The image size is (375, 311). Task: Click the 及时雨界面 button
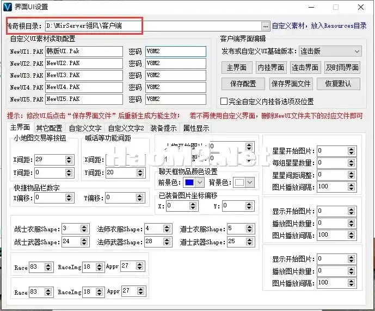342,68
